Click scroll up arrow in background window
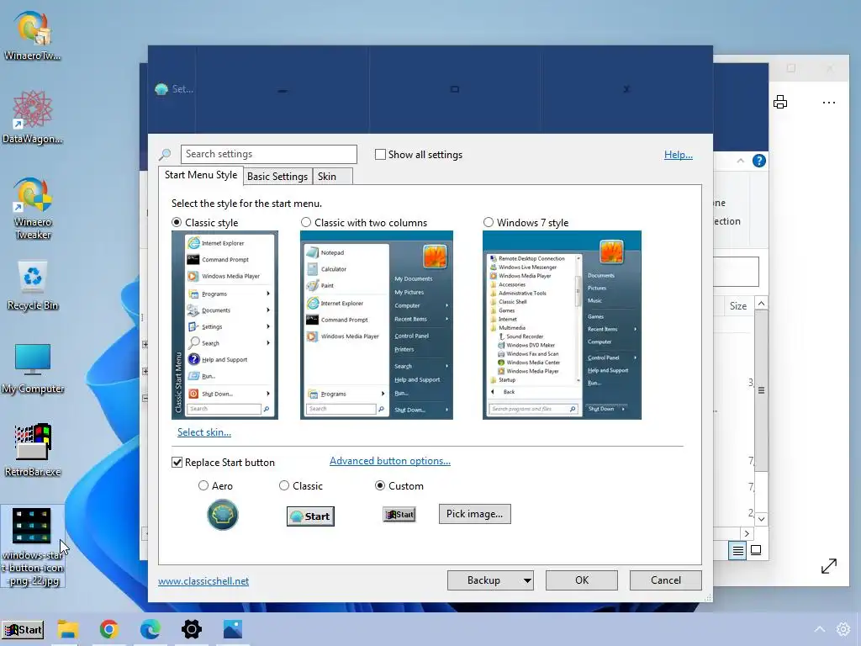Image resolution: width=861 pixels, height=646 pixels. click(x=761, y=304)
